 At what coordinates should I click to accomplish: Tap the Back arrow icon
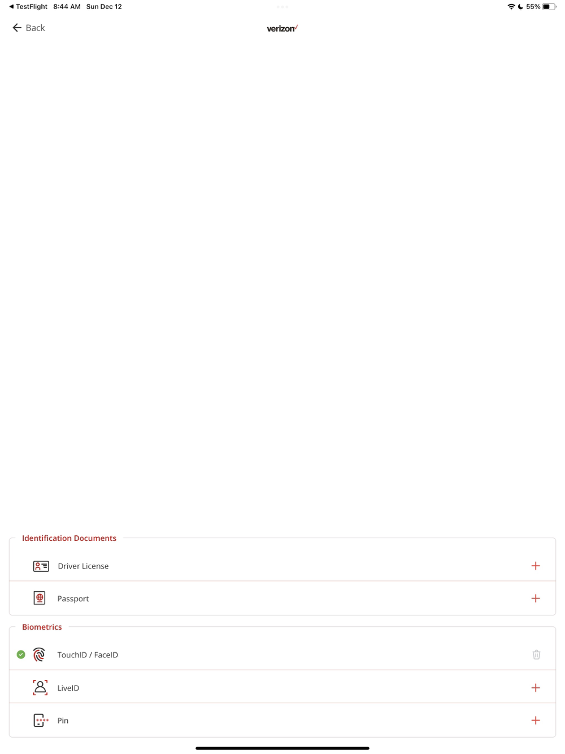pos(17,28)
